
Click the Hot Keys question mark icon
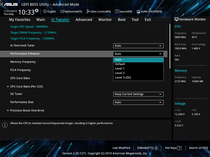coord(179,148)
